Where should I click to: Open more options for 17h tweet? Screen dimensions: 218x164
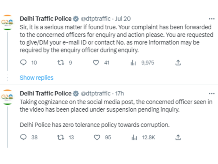click(x=212, y=94)
